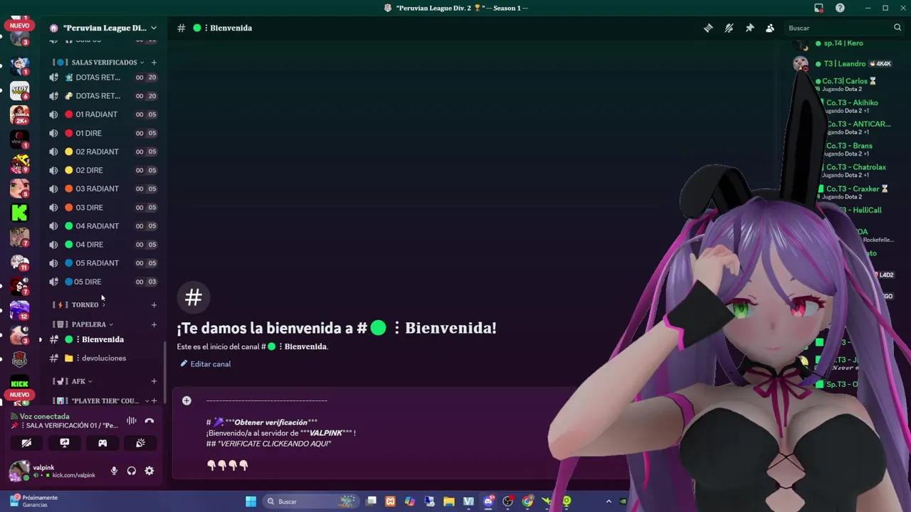
Task: Share your screen button
Action: [65, 443]
